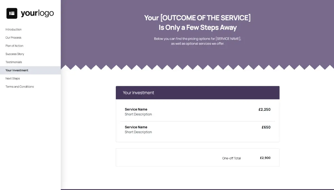Click the One-off Total label

coord(231,158)
